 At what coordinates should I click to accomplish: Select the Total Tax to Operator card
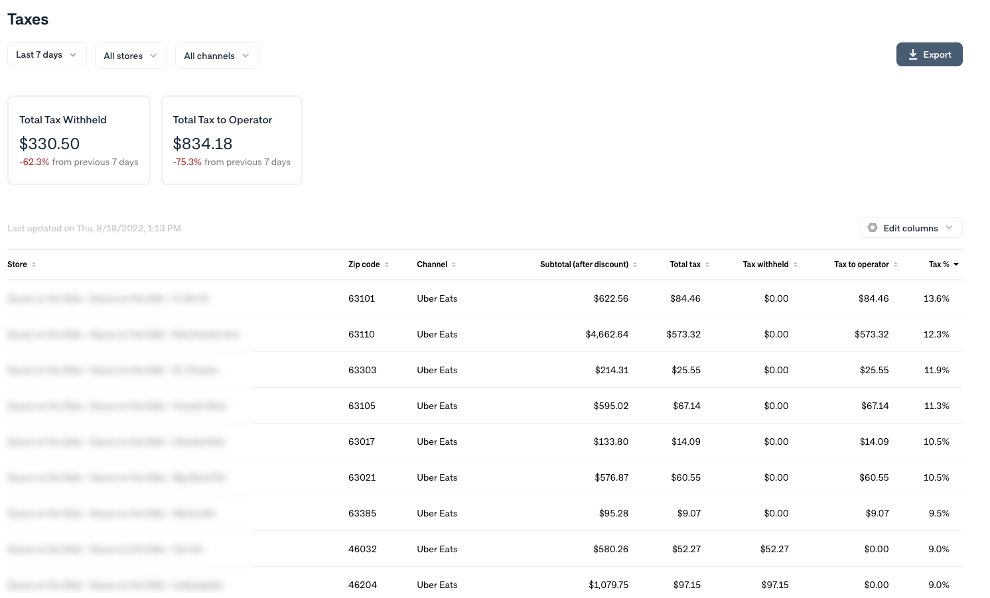(232, 140)
